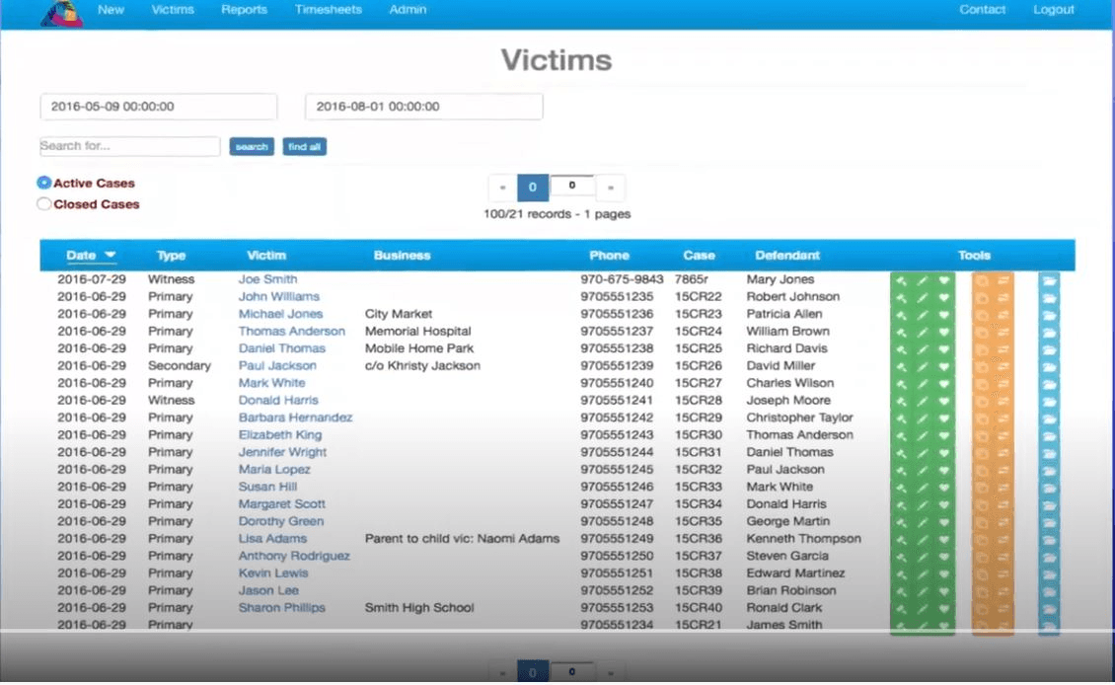Click the orange circle icon for Lisa Adams
Image resolution: width=1115 pixels, height=685 pixels.
(982, 539)
